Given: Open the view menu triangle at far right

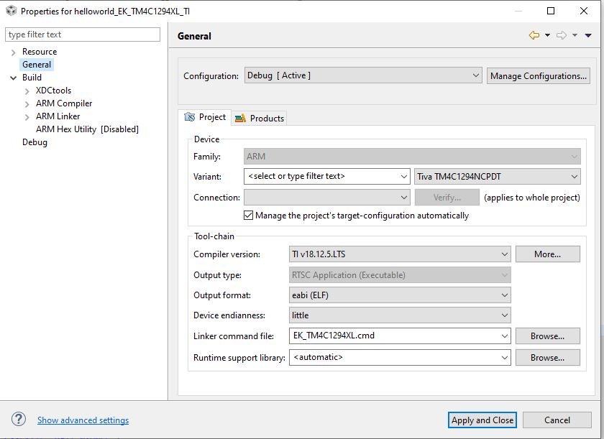Looking at the screenshot, I should [x=588, y=35].
